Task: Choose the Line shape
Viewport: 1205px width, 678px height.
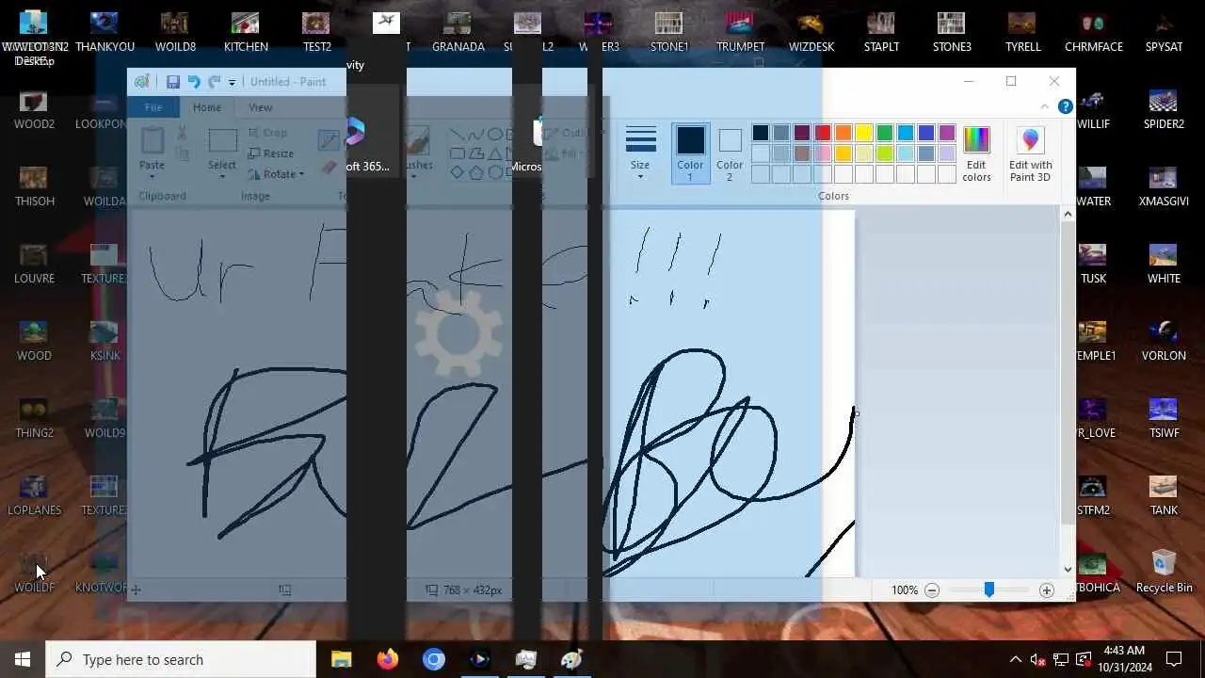Action: (457, 134)
